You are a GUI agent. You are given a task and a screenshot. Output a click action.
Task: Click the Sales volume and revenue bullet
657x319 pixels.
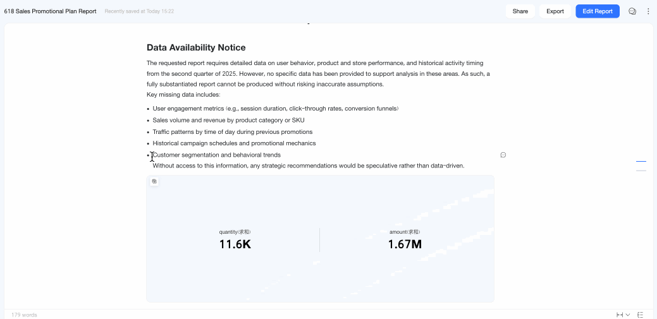(228, 120)
